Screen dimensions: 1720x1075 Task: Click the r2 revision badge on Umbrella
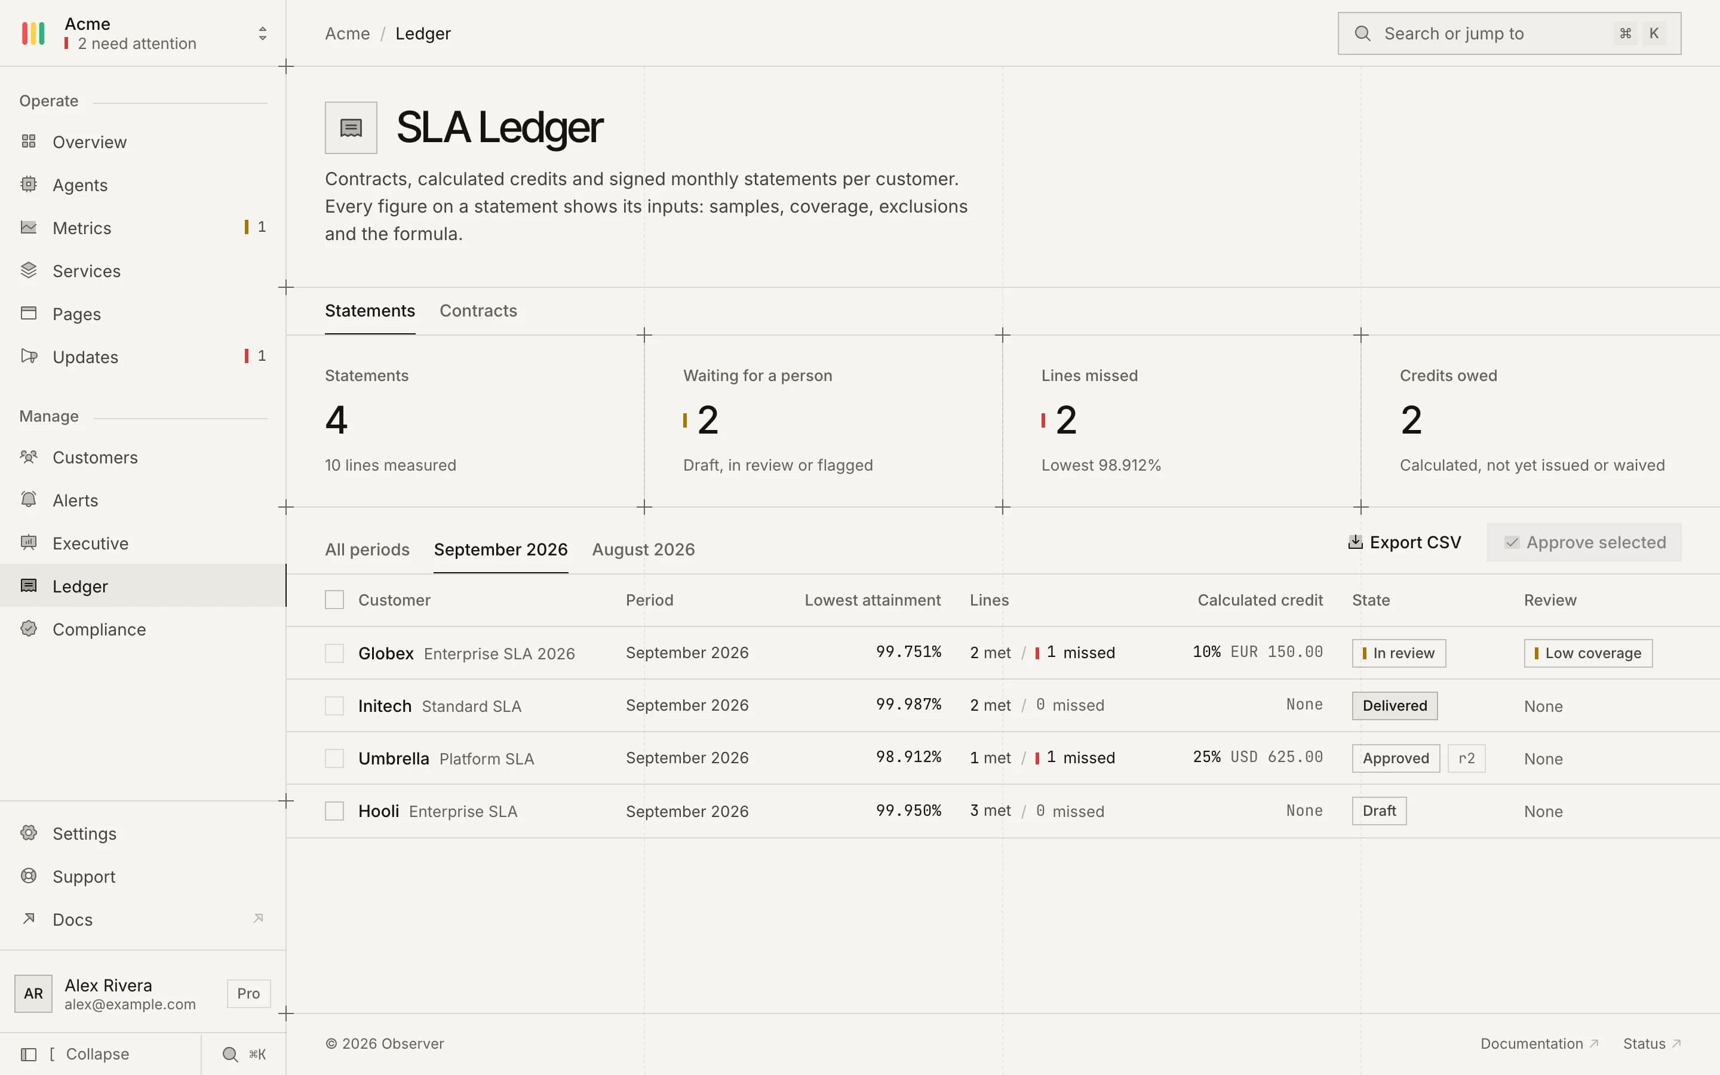pyautogui.click(x=1466, y=758)
